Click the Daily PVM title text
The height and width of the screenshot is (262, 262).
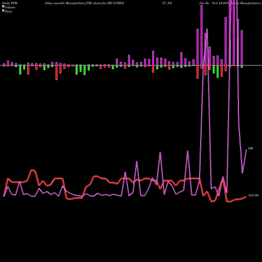point(10,3)
